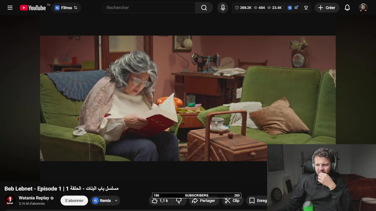Go to YouTube home via logo
The width and height of the screenshot is (376, 211).
pyautogui.click(x=33, y=8)
